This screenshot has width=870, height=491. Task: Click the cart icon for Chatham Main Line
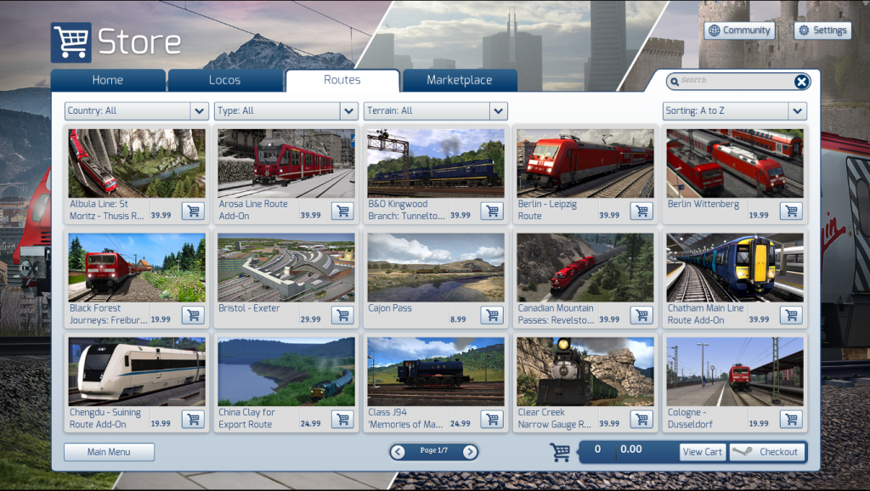click(791, 314)
